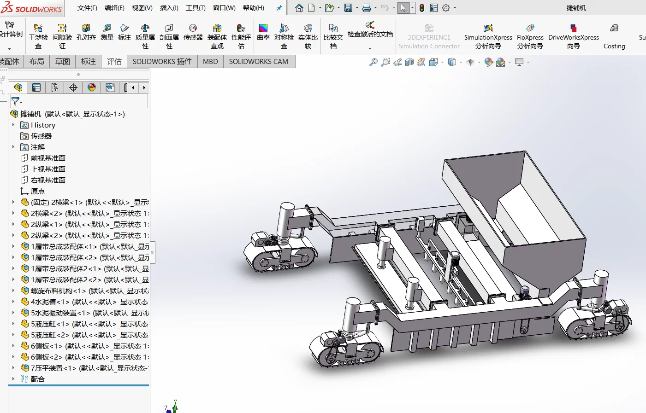
Task: Select the 前视基准面 plane in the tree
Action: pyautogui.click(x=48, y=158)
